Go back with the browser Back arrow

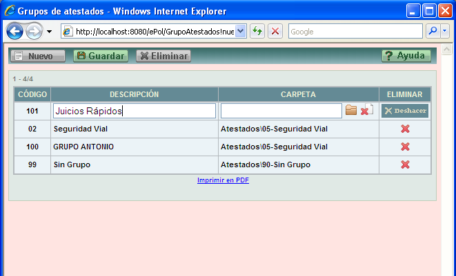(14, 31)
